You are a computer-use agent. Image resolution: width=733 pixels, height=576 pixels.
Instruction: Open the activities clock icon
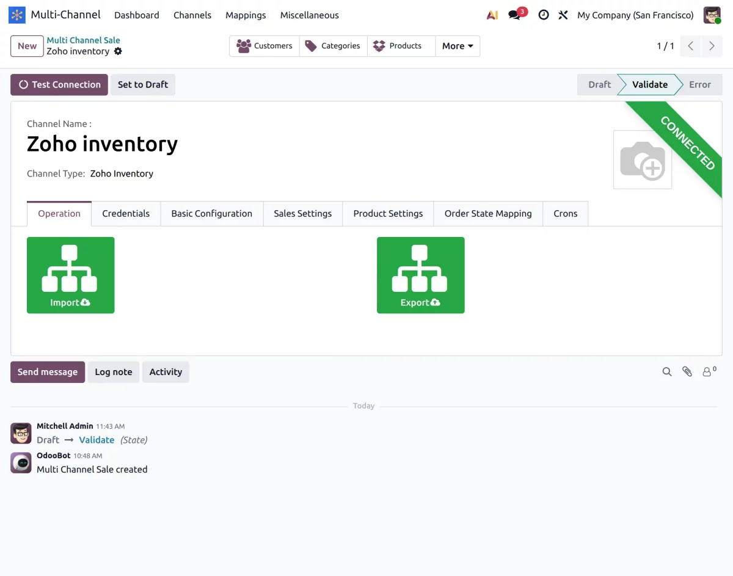(x=544, y=15)
